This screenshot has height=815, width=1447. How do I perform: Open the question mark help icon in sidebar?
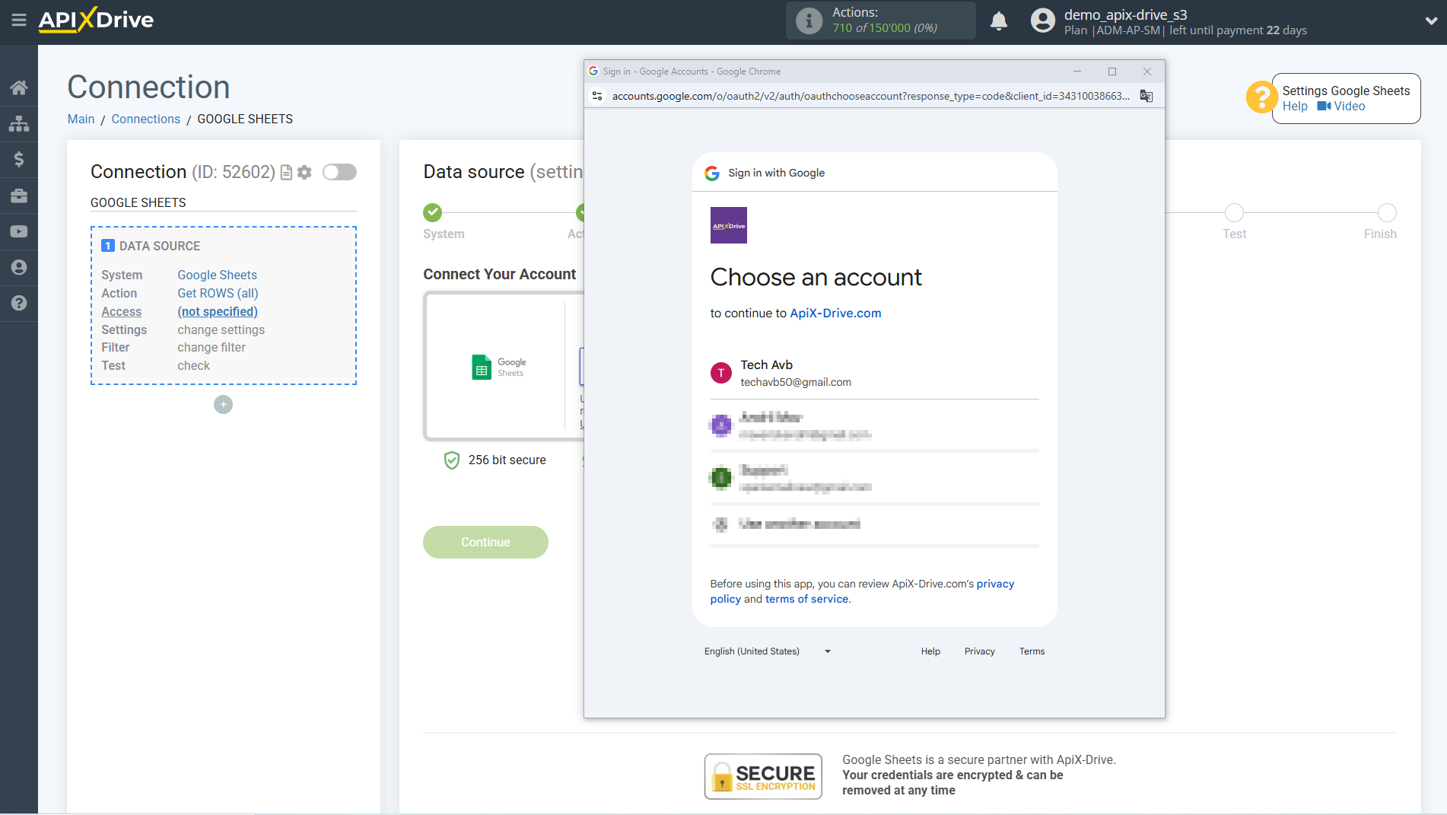point(19,303)
